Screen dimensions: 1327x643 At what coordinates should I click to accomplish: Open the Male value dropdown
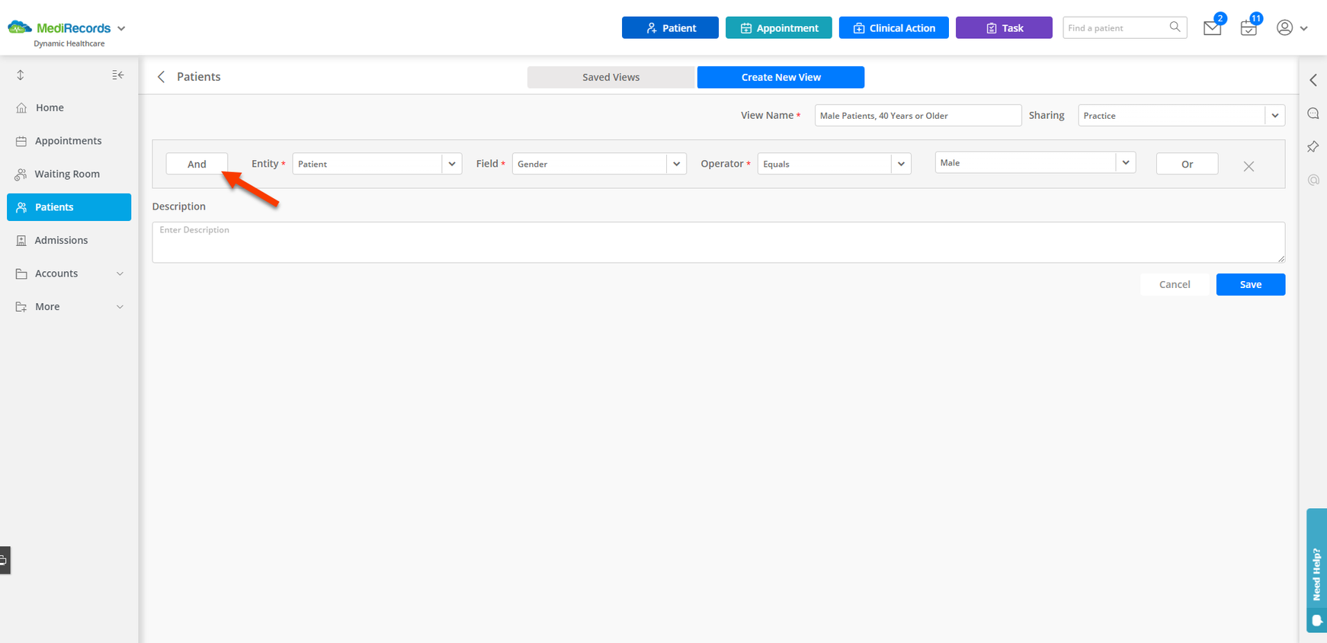pyautogui.click(x=1035, y=162)
